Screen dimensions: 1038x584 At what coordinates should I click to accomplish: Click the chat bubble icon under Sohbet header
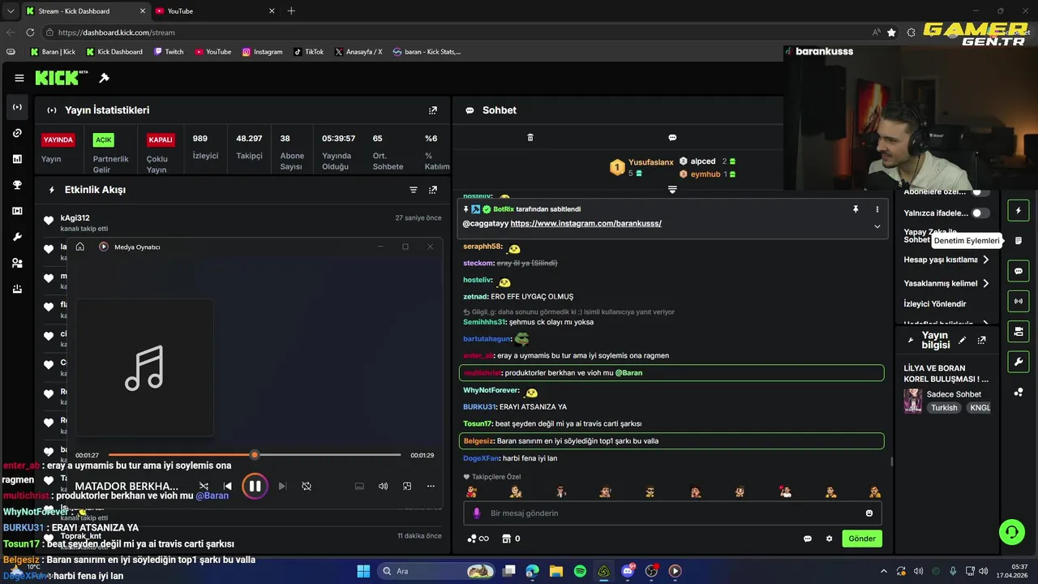point(672,138)
